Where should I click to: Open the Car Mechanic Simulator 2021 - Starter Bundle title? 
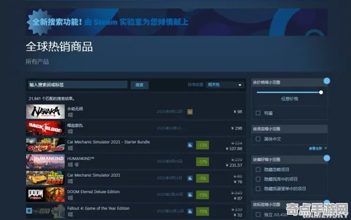(x=108, y=142)
